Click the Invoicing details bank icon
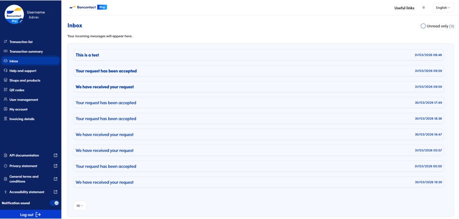Screen dimensions: 459x219 tap(5, 119)
